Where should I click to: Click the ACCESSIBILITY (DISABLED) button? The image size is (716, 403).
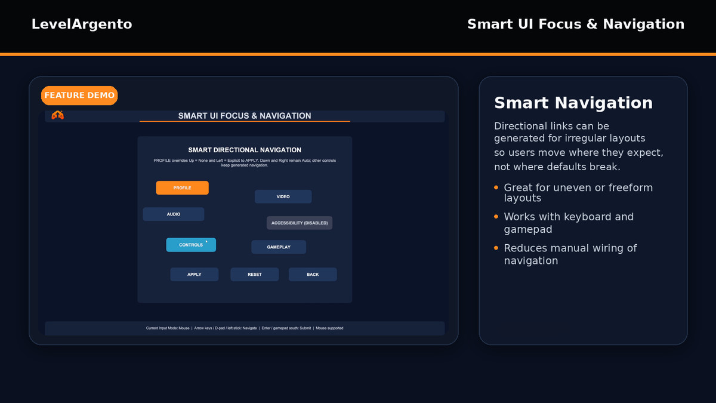click(300, 223)
